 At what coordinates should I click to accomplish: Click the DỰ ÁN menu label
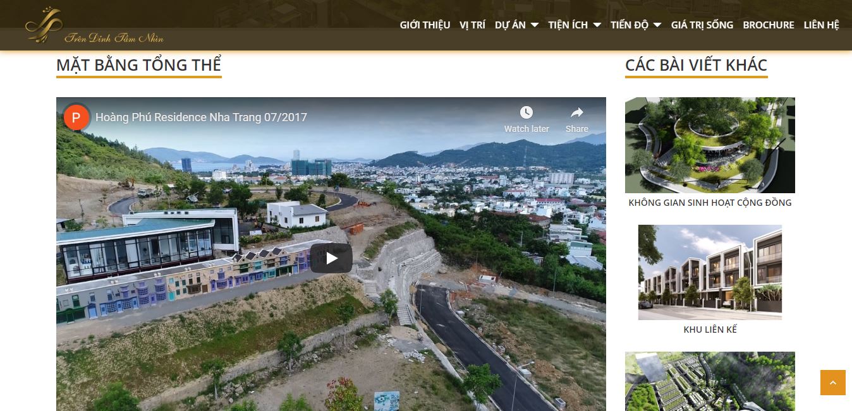[510, 25]
